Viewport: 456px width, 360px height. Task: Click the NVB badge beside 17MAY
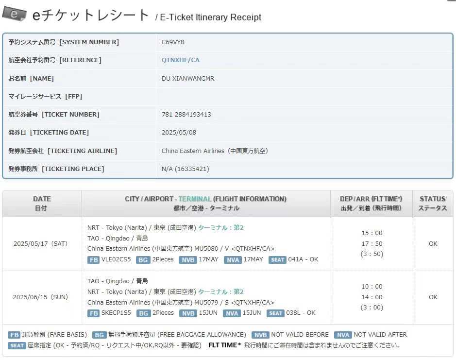tap(187, 260)
